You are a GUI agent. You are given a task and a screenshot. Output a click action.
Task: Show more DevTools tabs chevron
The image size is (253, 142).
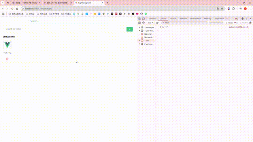tap(227, 19)
